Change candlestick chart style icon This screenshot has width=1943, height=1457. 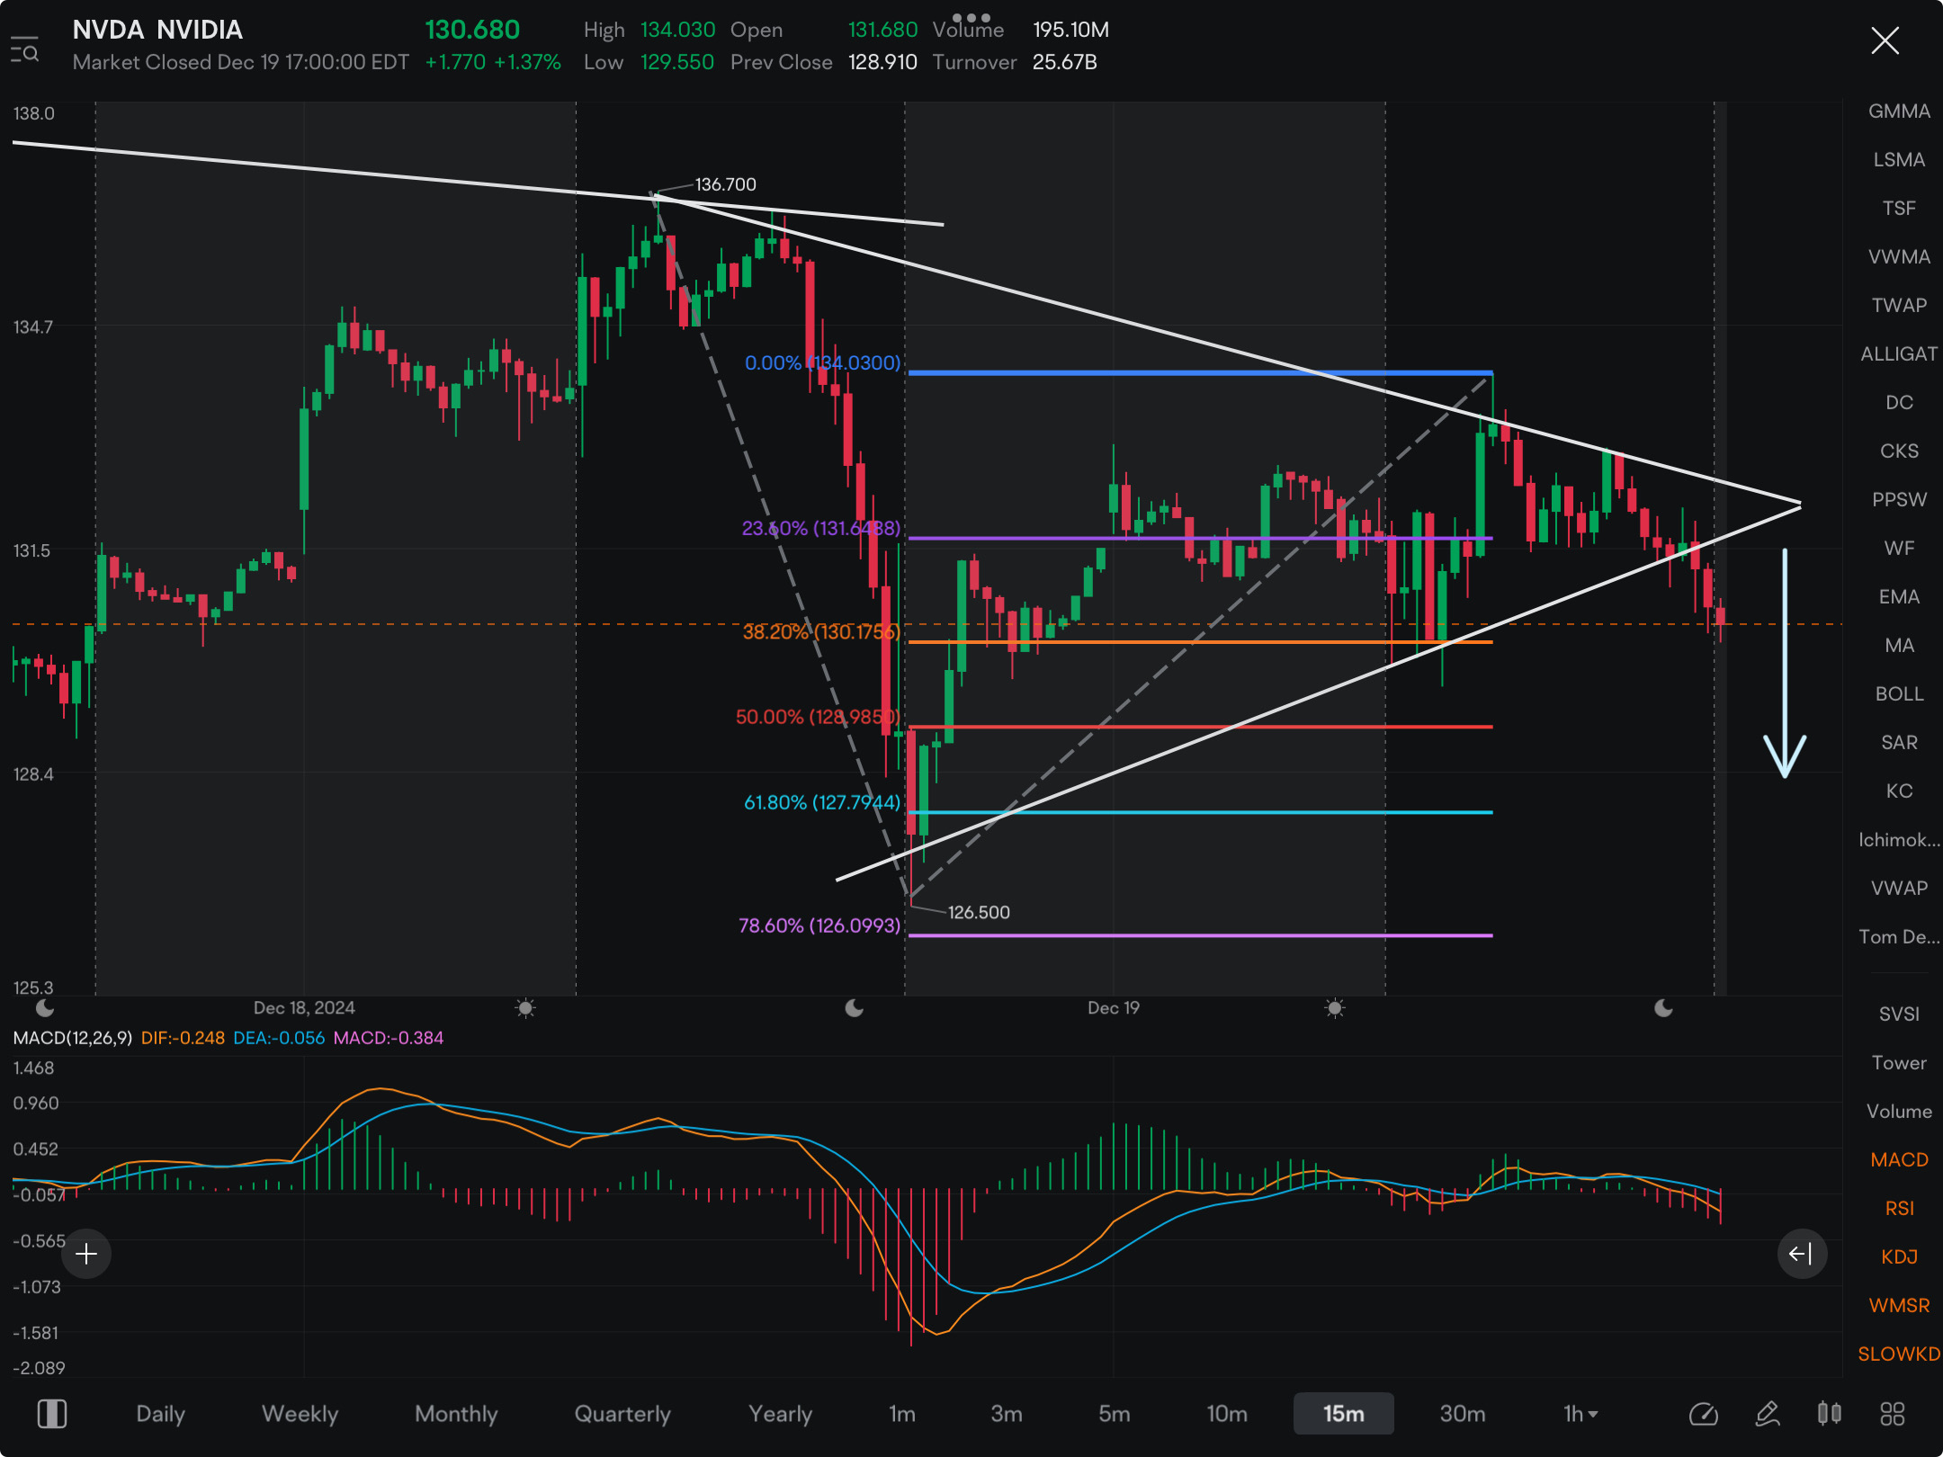click(1829, 1414)
